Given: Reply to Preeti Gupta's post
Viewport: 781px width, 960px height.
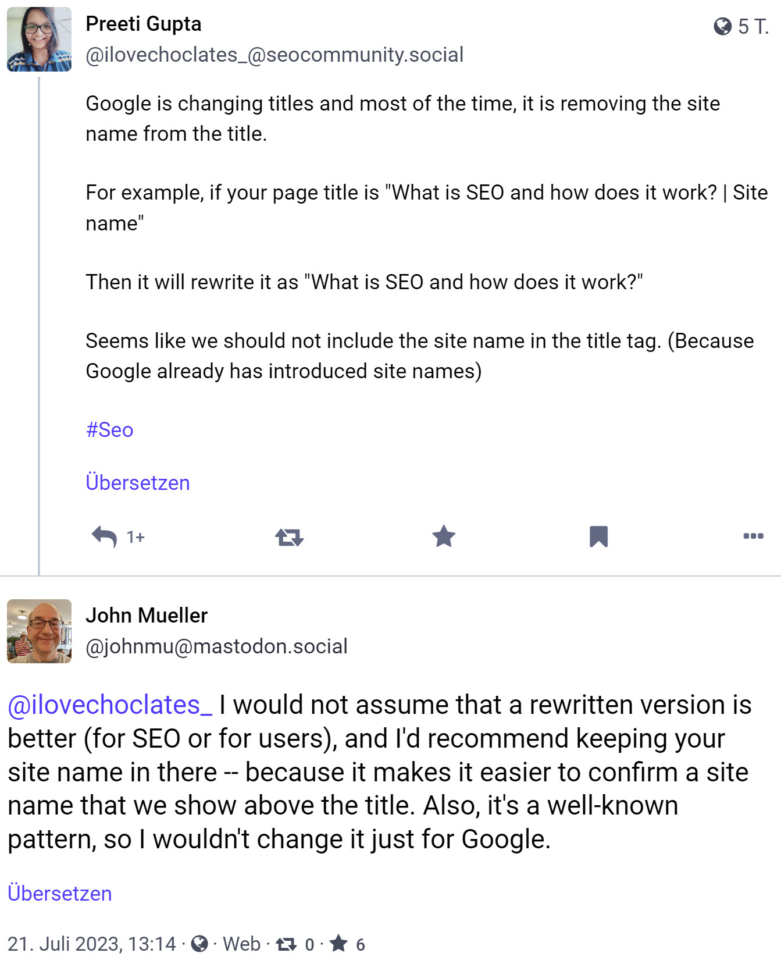Looking at the screenshot, I should pyautogui.click(x=106, y=536).
